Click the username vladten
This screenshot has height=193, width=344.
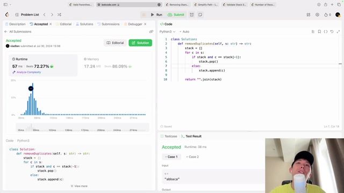click(15, 46)
